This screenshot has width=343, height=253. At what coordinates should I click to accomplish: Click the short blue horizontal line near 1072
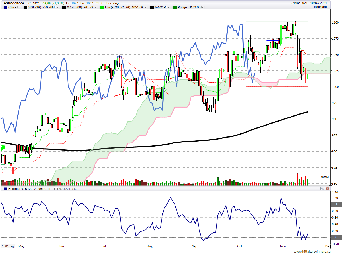(x=273, y=40)
